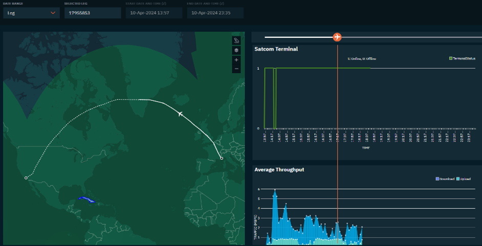The width and height of the screenshot is (482, 246).
Task: Zoom in on the flight map
Action: pyautogui.click(x=236, y=60)
